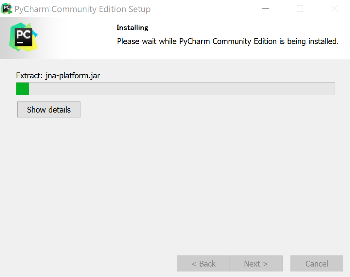350x277 pixels.
Task: Click the large PyCharm PC logo
Action: click(24, 37)
